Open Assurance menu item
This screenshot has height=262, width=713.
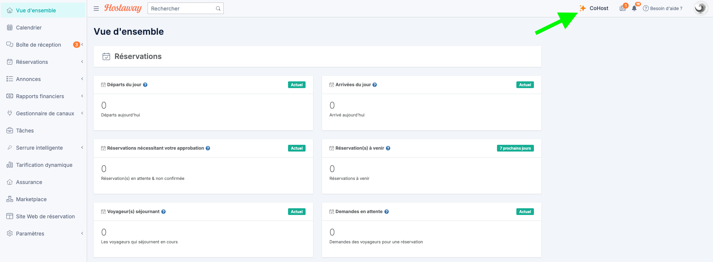pyautogui.click(x=43, y=182)
